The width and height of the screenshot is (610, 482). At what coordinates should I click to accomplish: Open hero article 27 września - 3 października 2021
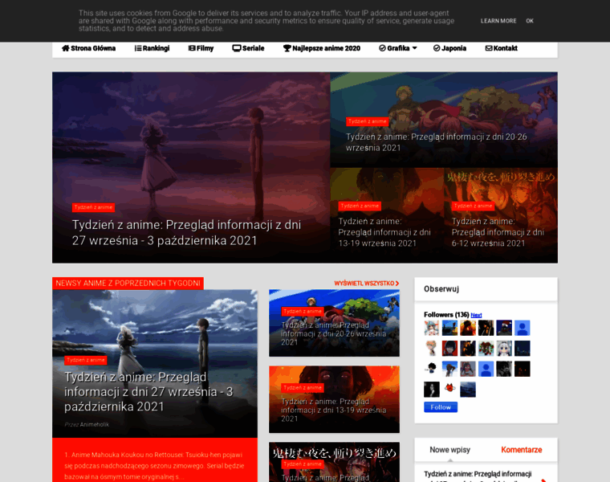click(186, 233)
